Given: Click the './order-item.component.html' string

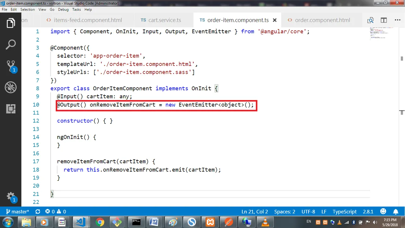Looking at the screenshot, I should click(147, 64).
